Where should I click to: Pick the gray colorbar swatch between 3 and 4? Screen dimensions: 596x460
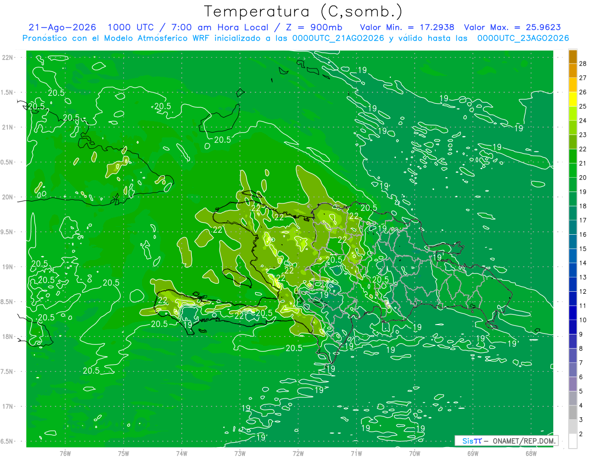pos(573,413)
